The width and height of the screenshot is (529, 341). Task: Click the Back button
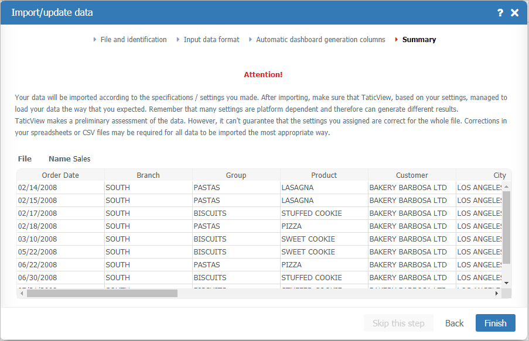pos(454,322)
